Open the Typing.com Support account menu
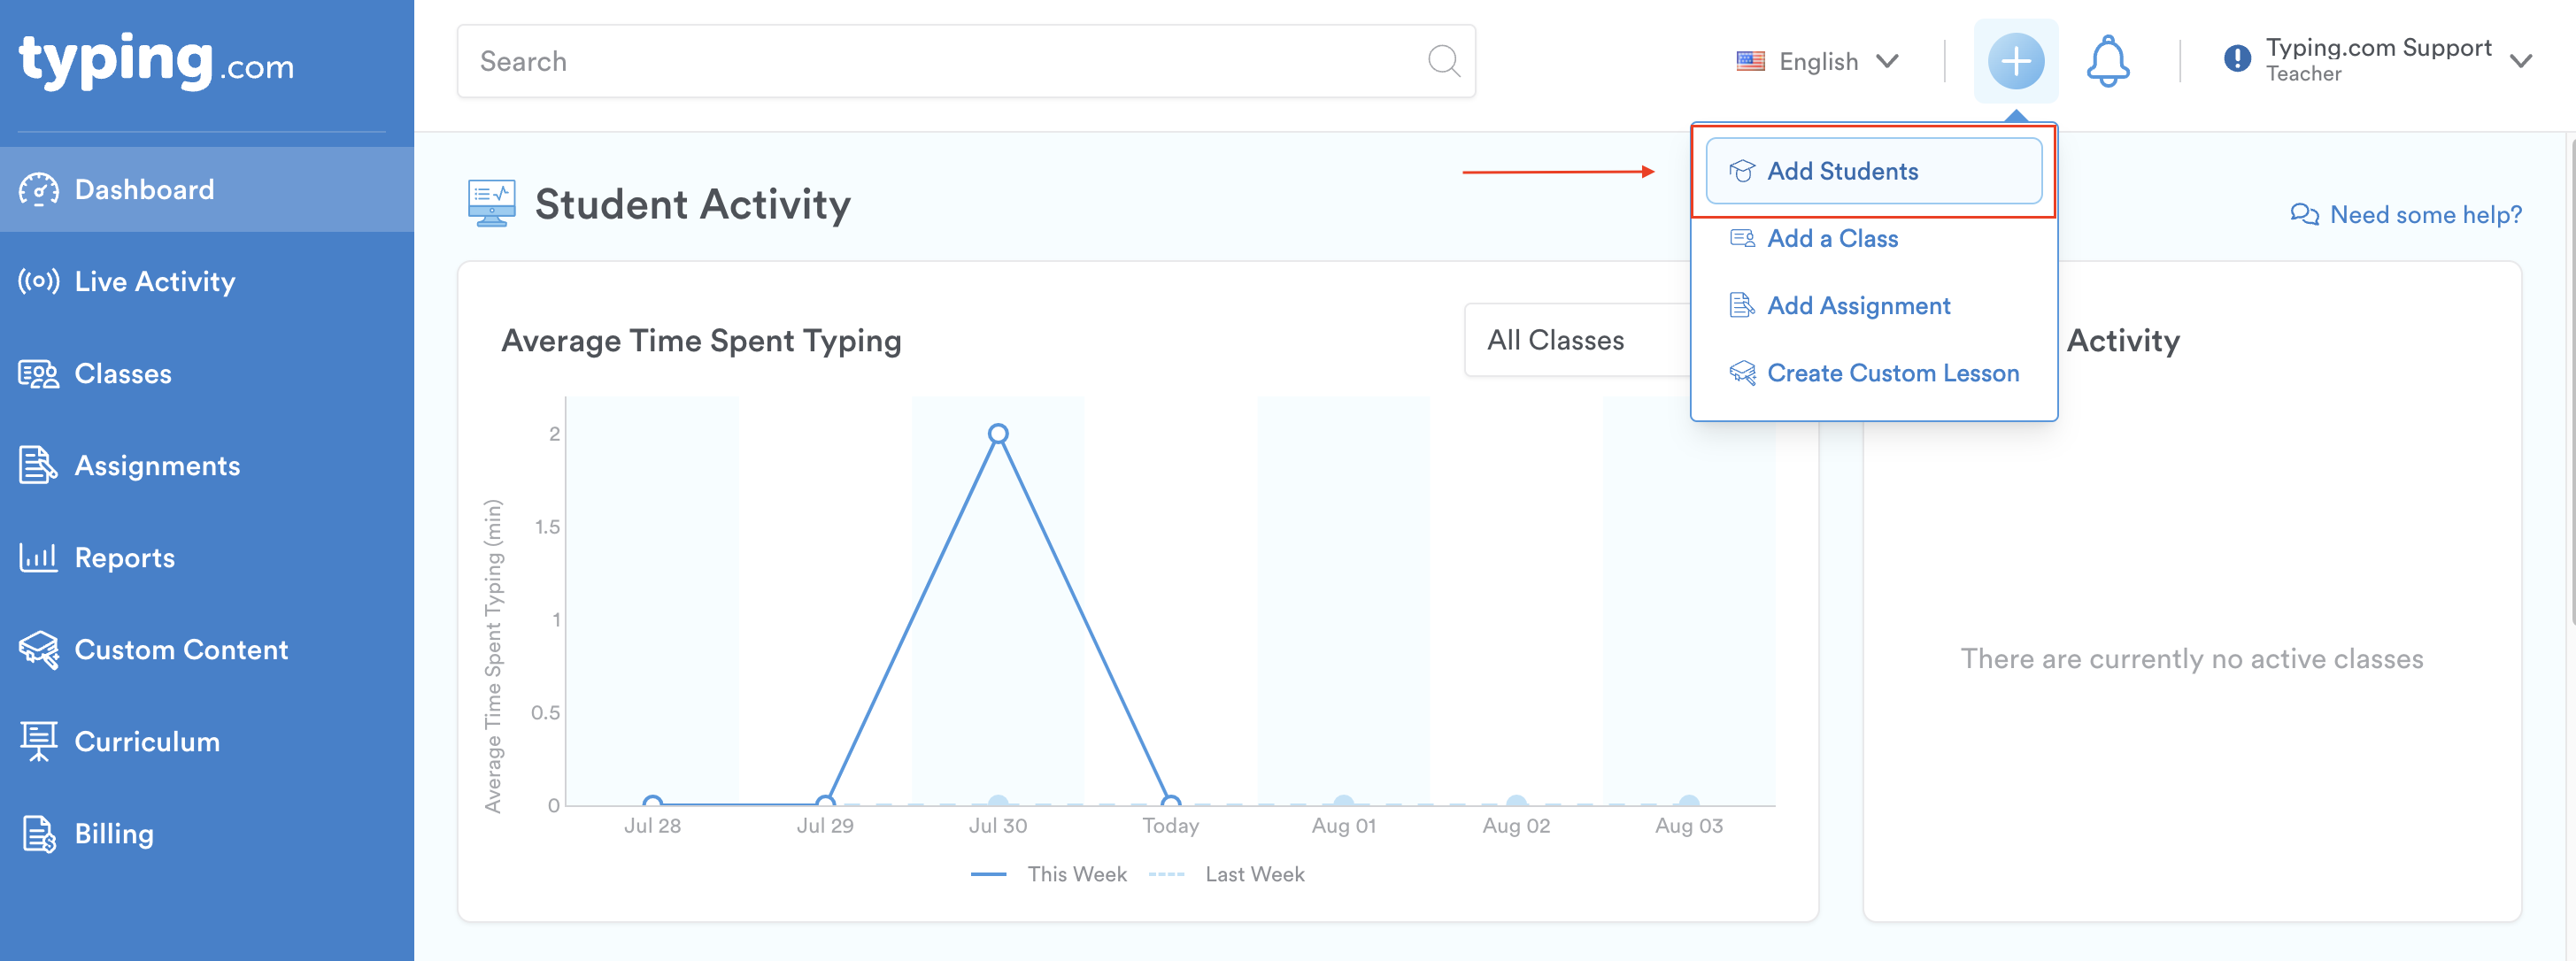 [x=2378, y=60]
